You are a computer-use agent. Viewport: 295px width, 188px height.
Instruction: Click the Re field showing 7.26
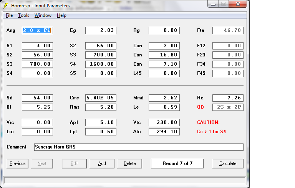pyautogui.click(x=228, y=98)
